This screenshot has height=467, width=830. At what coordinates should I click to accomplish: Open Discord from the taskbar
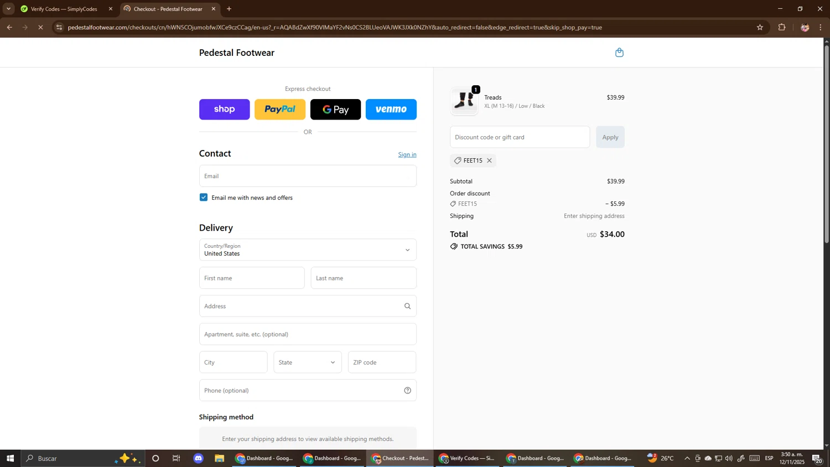(x=199, y=458)
